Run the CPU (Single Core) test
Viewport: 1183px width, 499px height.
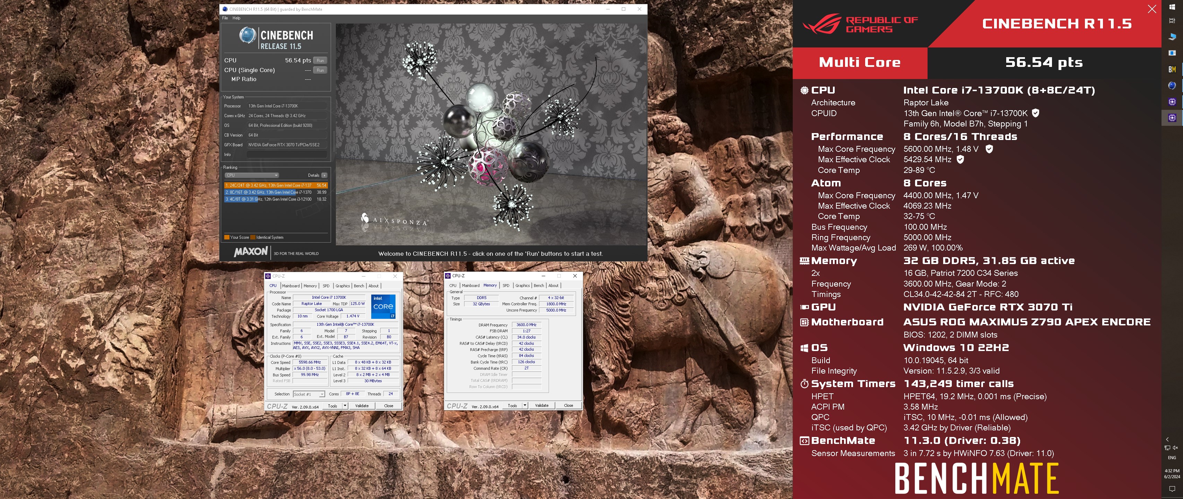[x=320, y=70]
